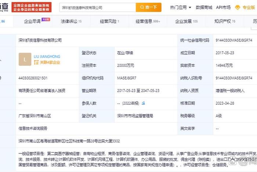Open legal representative LIU JIANGHONG link

point(47,56)
